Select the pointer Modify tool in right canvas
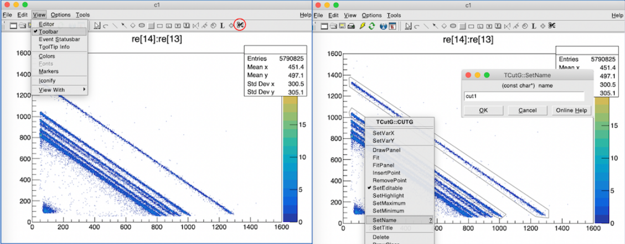This screenshot has width=625, height=244. coord(408,26)
